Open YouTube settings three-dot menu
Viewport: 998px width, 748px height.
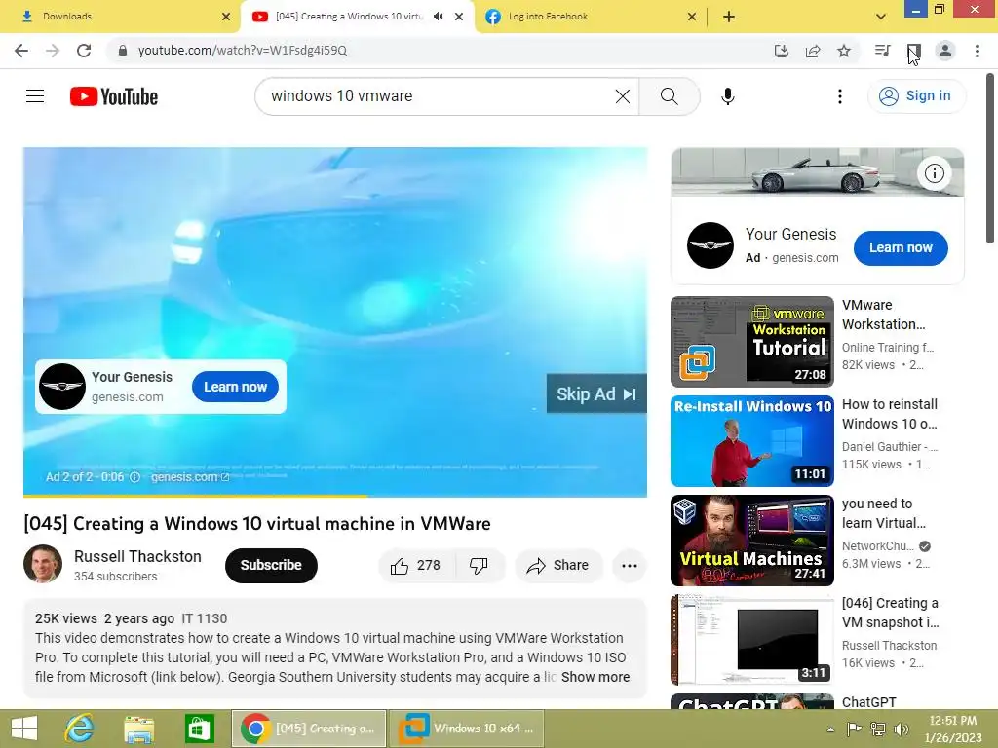(x=840, y=96)
